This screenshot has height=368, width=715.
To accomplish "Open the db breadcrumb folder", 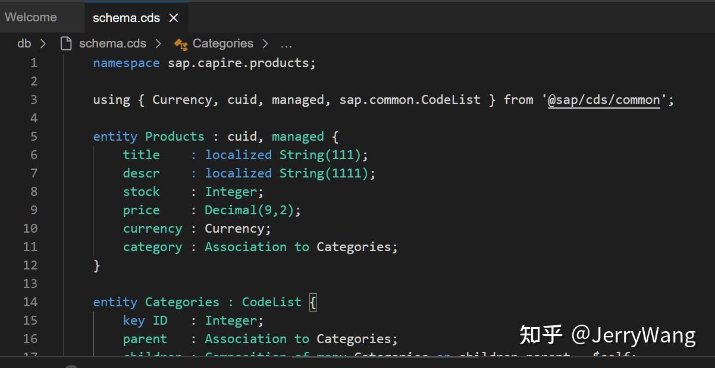I will [24, 43].
